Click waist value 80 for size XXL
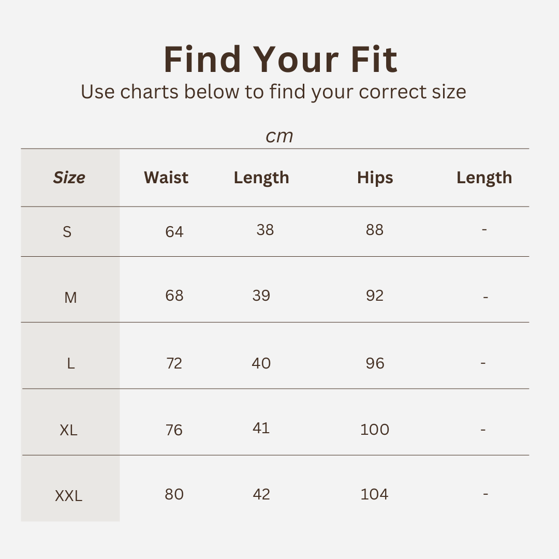 [x=174, y=494]
